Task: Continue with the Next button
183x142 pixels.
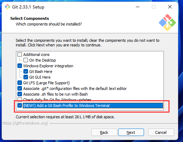Action: point(131,132)
